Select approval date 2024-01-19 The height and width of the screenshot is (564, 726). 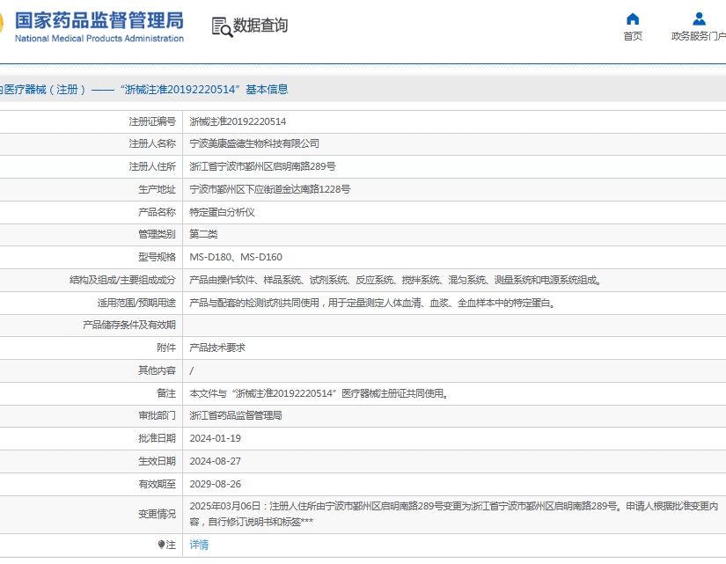(216, 438)
